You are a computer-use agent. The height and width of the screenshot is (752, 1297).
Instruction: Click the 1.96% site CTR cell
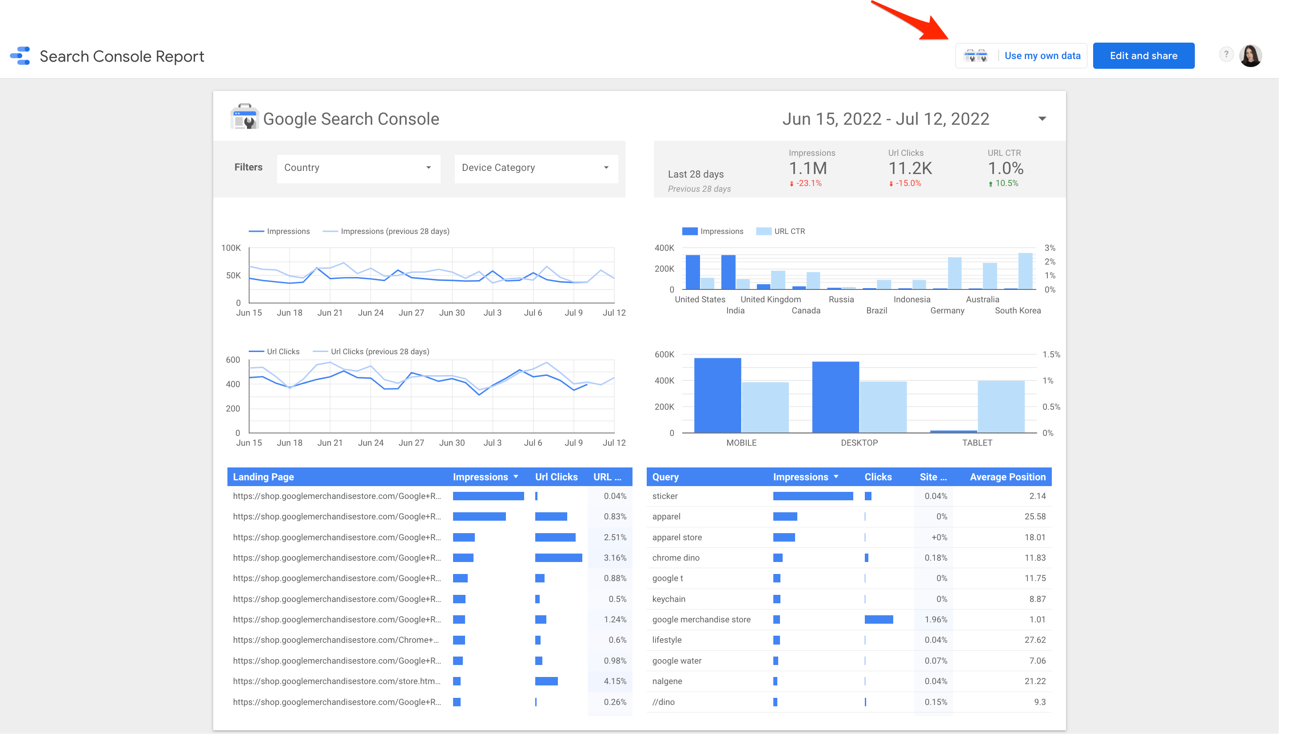pos(935,620)
